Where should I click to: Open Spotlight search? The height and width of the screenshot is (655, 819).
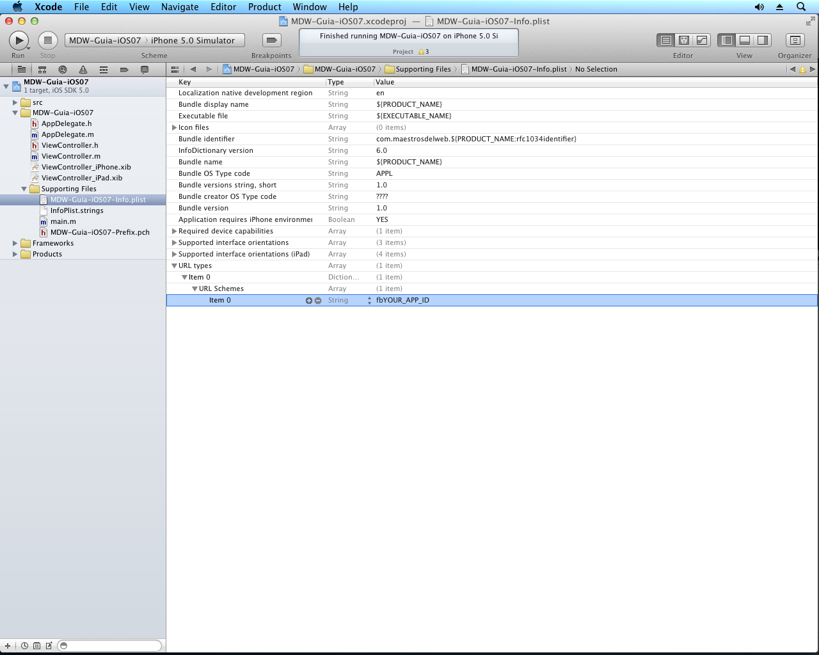pos(801,7)
